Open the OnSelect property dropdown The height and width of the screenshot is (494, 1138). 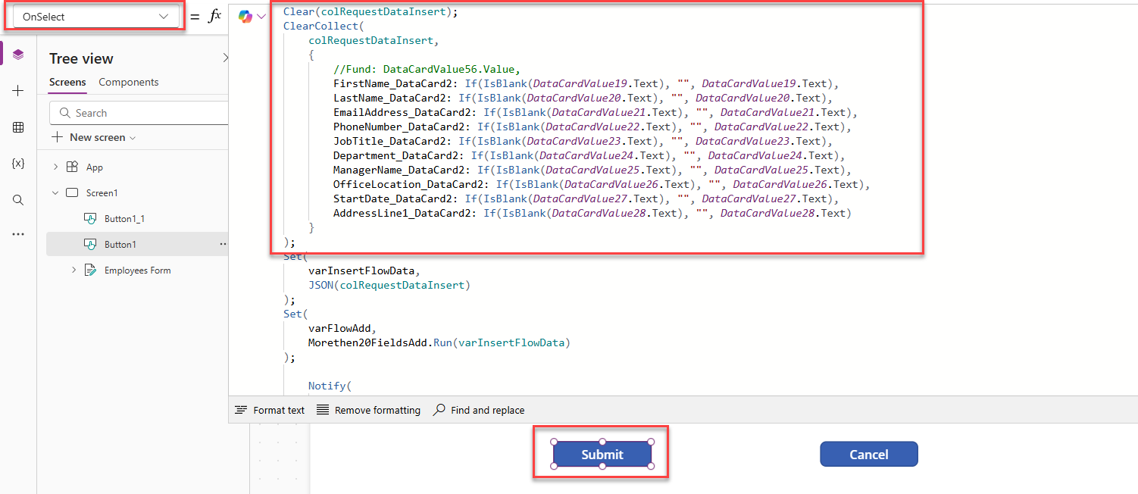(95, 17)
